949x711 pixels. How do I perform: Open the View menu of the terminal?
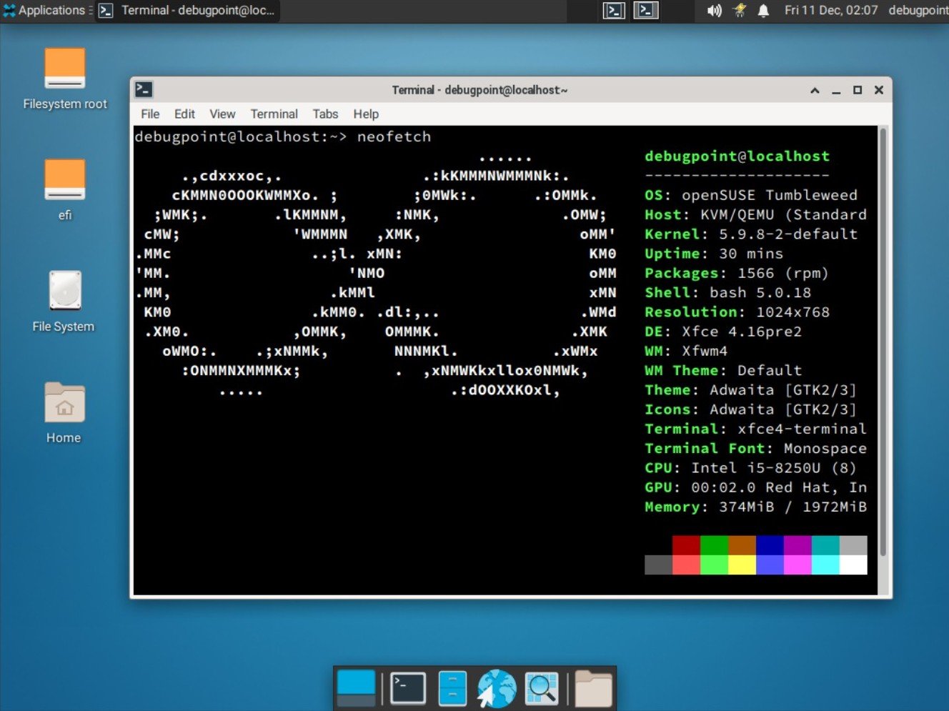click(222, 114)
